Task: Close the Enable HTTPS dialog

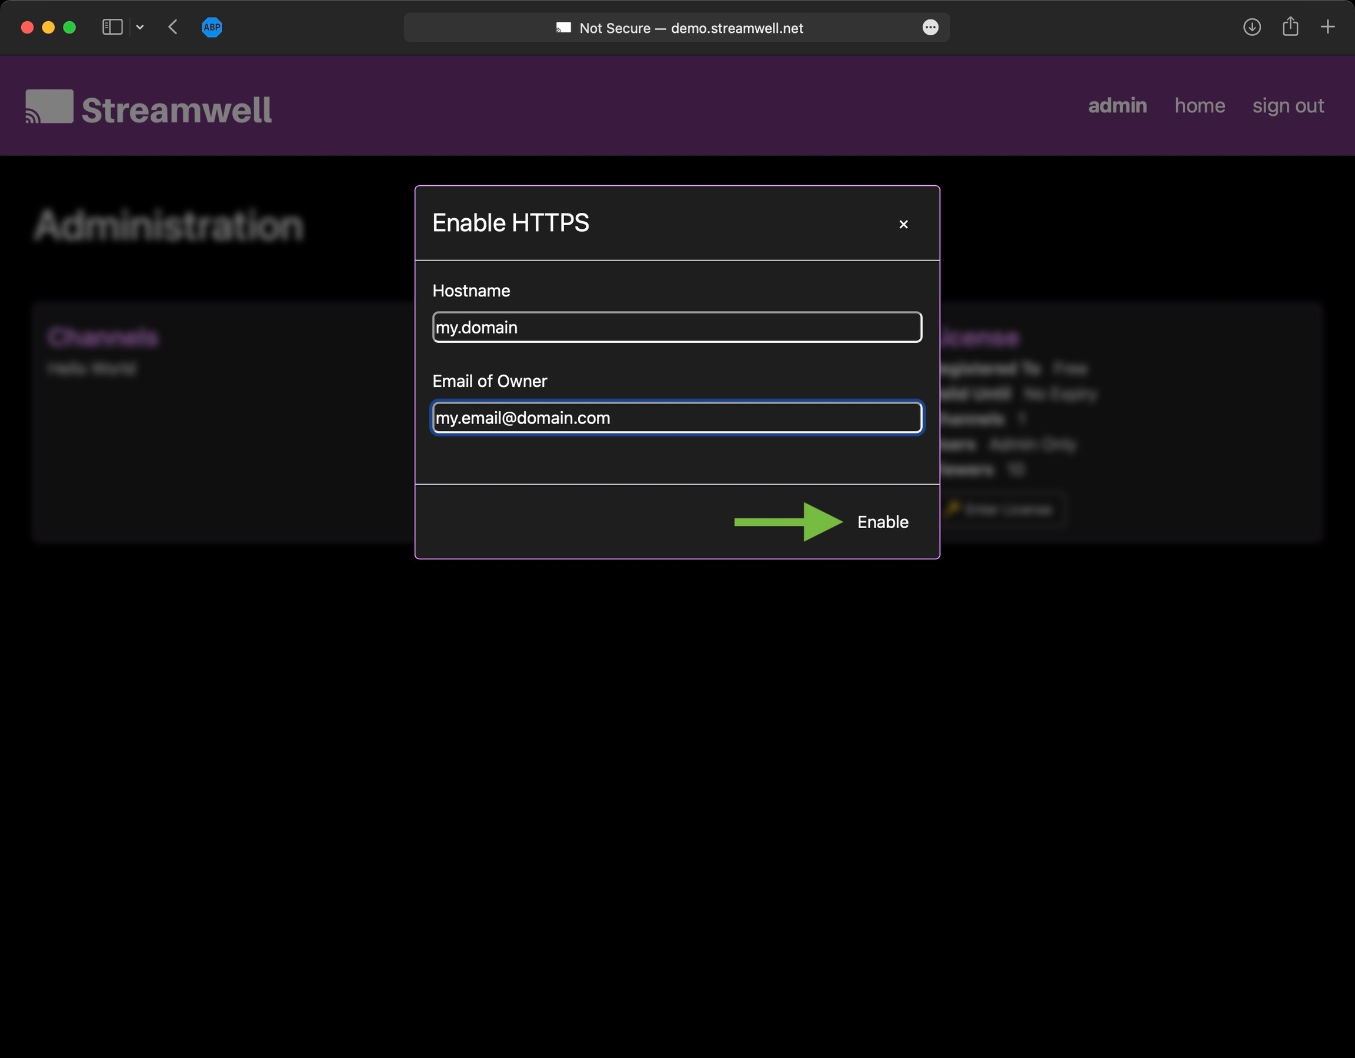Action: (x=903, y=224)
